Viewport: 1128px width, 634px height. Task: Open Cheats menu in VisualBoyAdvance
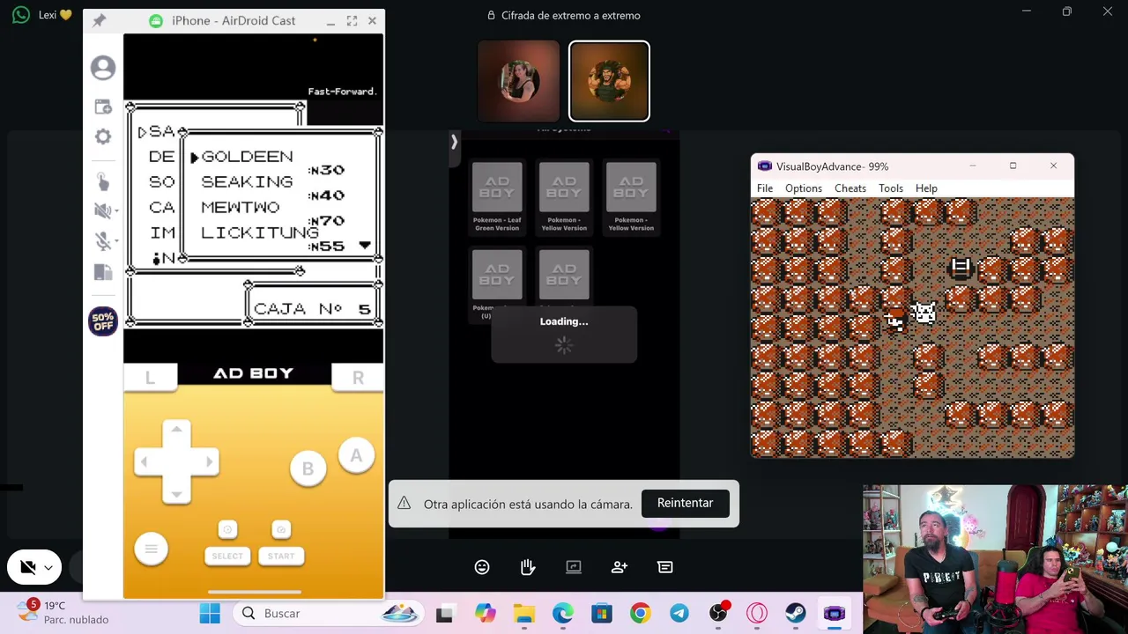pyautogui.click(x=850, y=188)
